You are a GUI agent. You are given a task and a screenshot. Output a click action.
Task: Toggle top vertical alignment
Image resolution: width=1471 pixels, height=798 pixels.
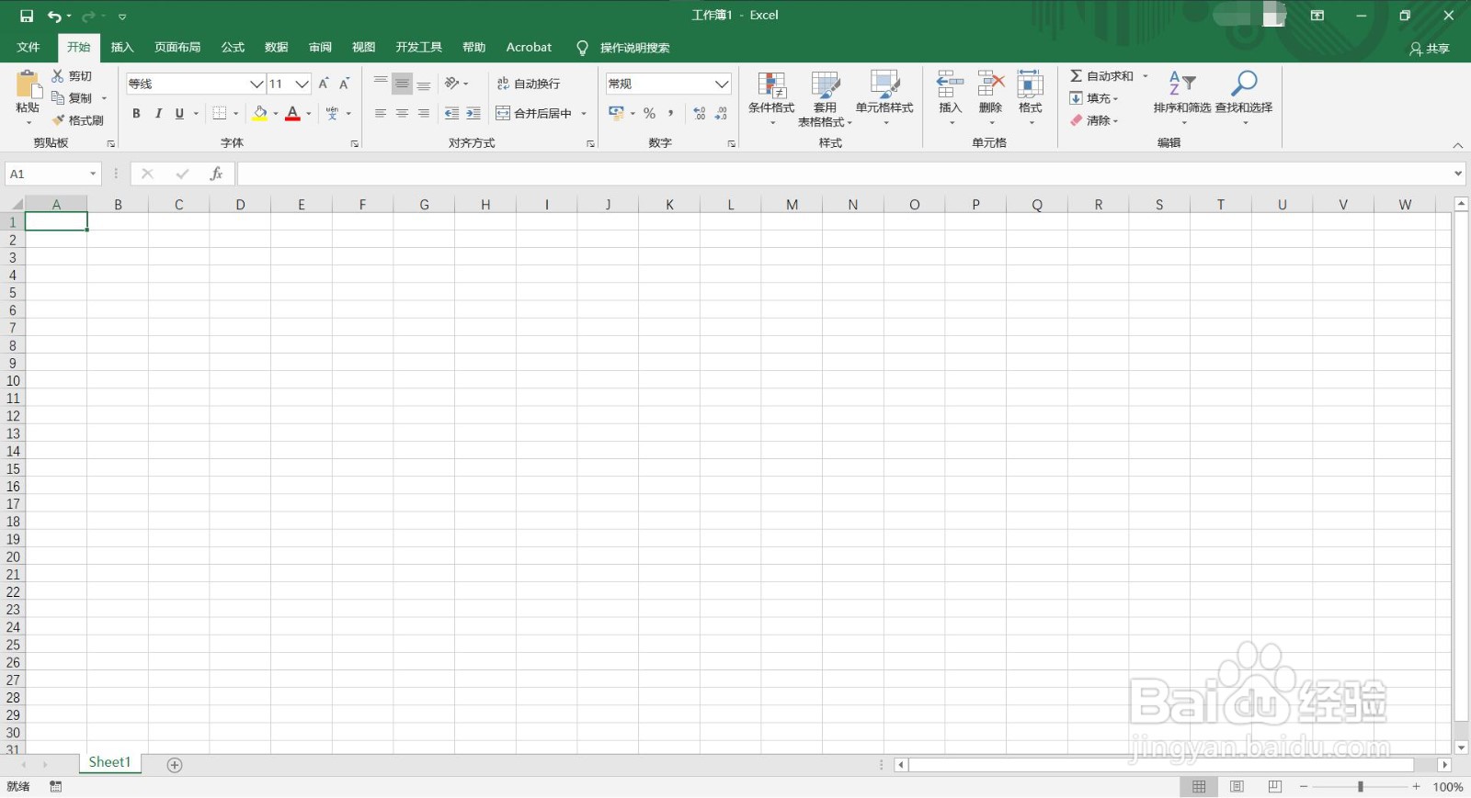[x=381, y=84]
